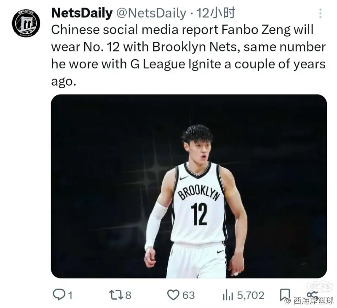The image size is (337, 308).
Task: Tap the repost arrows icon
Action: coord(115,294)
